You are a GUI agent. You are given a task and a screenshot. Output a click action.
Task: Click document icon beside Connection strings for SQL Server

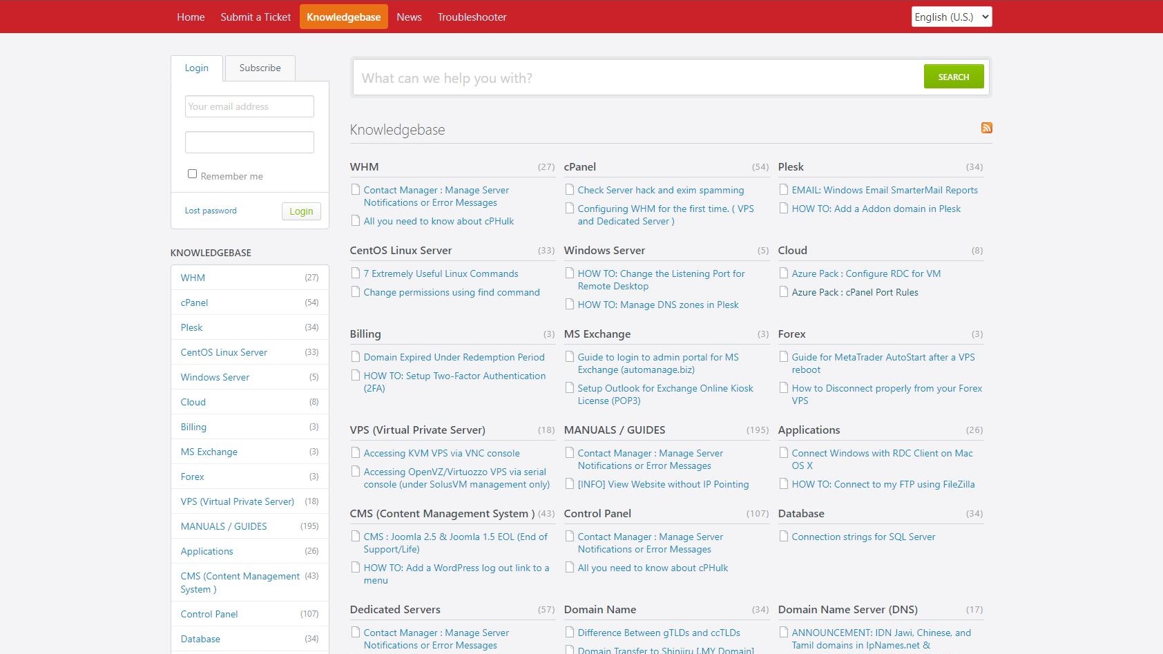click(784, 537)
